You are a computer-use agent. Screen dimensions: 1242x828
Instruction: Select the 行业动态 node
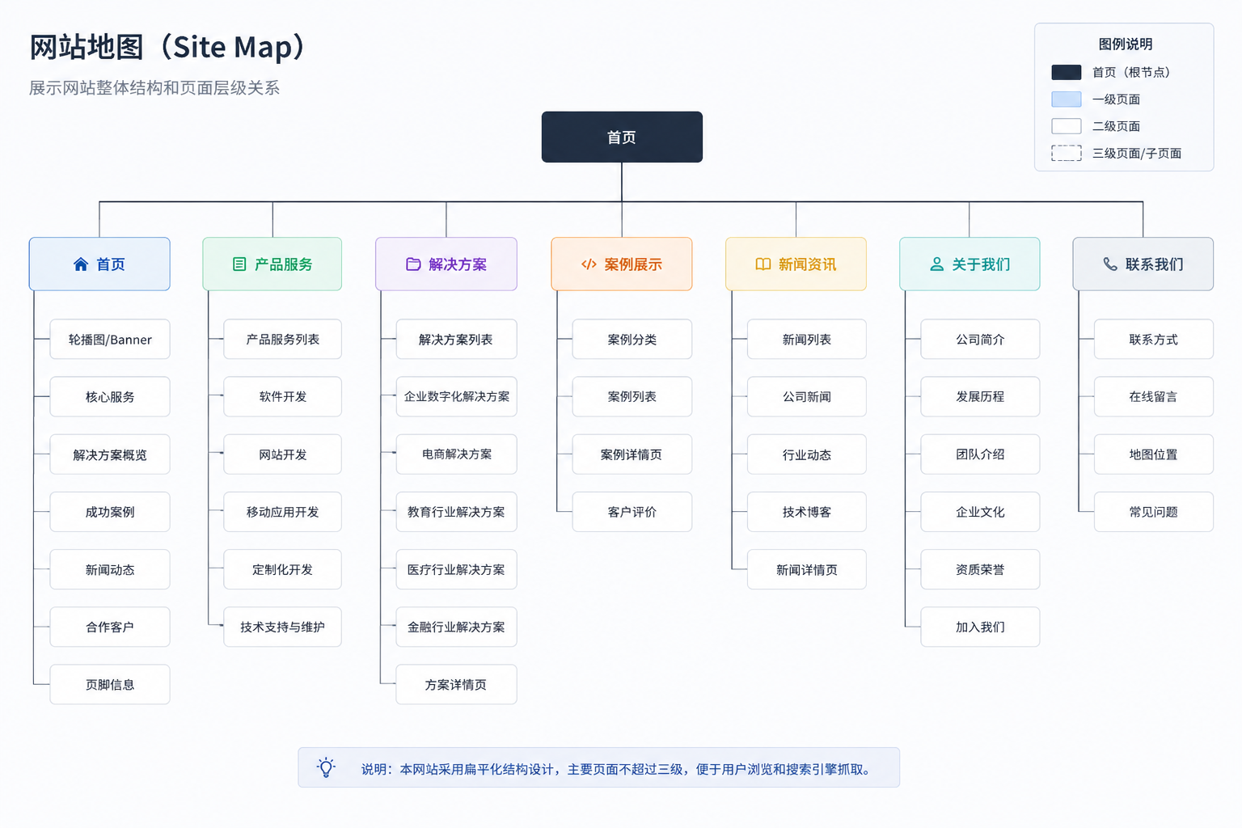tap(807, 454)
